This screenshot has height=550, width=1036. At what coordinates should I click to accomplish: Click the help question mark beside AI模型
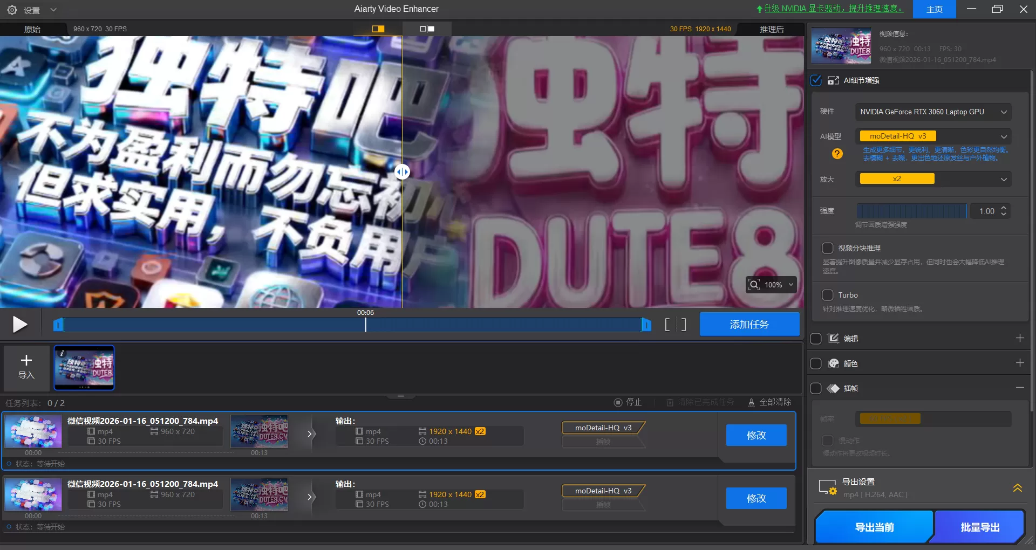(x=837, y=154)
